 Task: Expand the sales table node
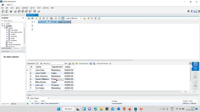point(7,38)
